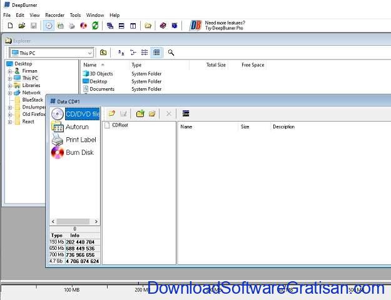Click the red burn disc toolbar icon
Viewport: 391px width, 300px height.
(x=84, y=26)
